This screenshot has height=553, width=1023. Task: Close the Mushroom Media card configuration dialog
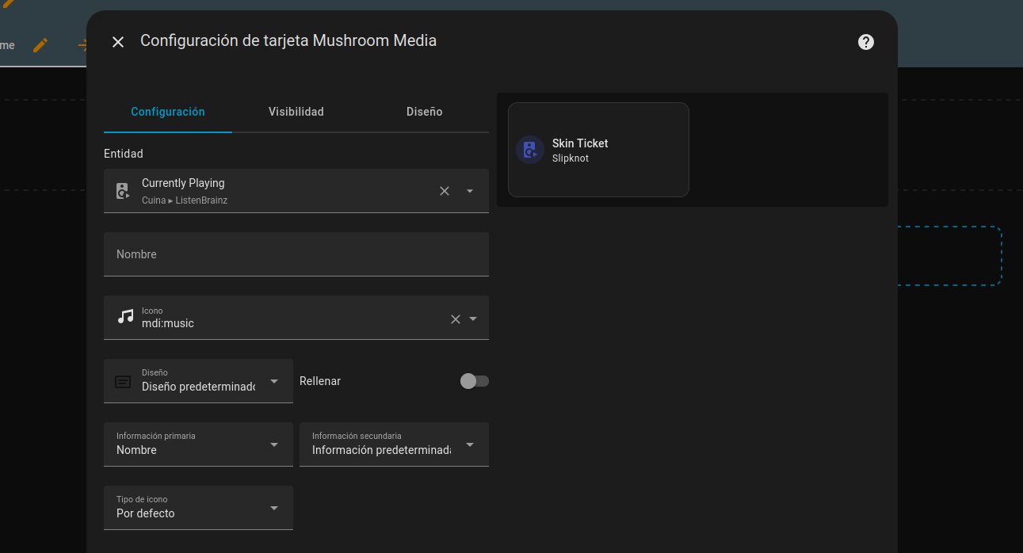pos(118,42)
